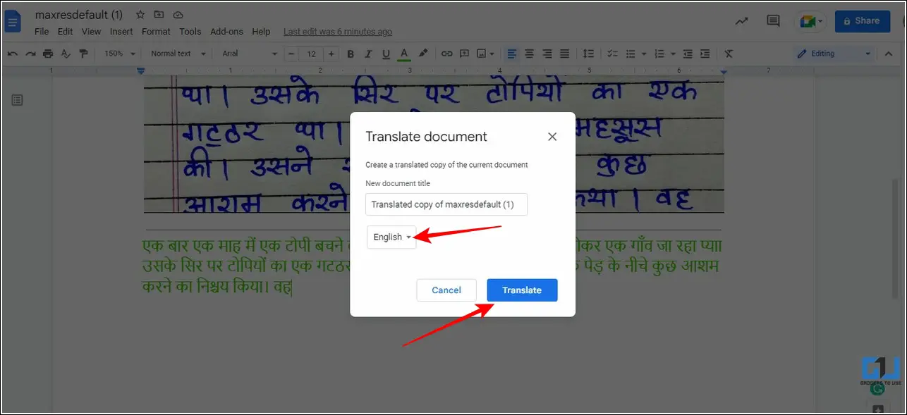This screenshot has width=907, height=415.
Task: Run spelling and grammar check icon
Action: tap(66, 54)
